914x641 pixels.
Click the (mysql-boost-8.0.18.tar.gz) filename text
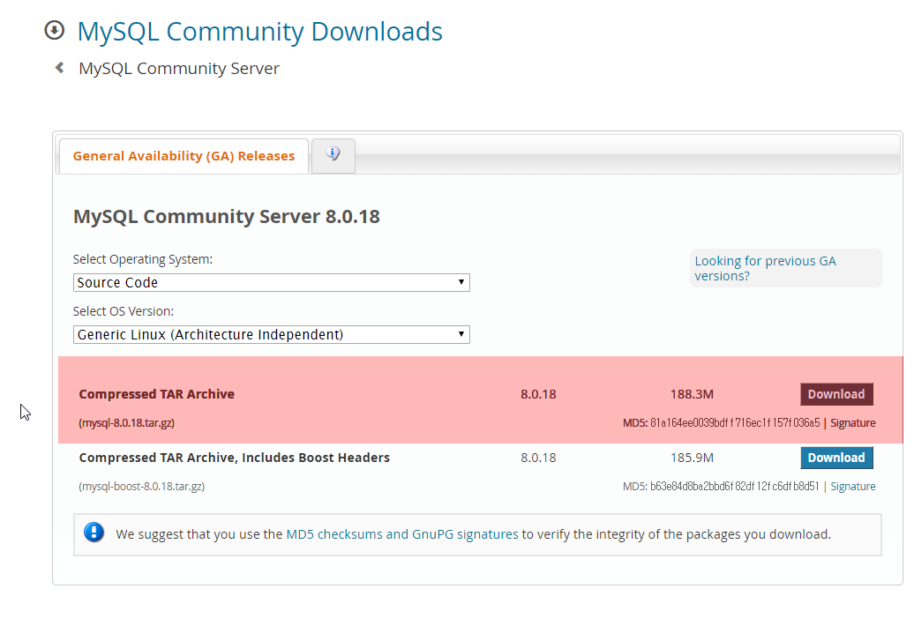pos(142,487)
